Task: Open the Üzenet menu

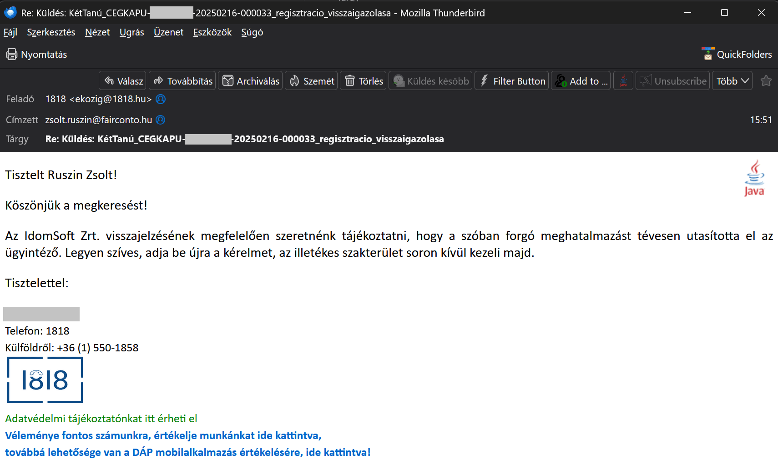Action: 168,32
